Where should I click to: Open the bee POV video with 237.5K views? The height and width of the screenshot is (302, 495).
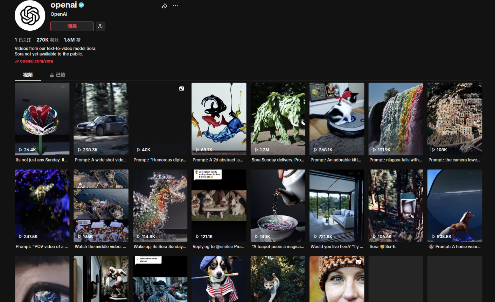pyautogui.click(x=42, y=206)
